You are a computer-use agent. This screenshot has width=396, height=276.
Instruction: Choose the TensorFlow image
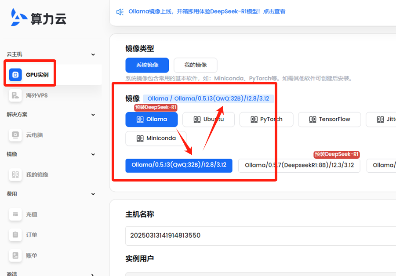tap(330, 120)
